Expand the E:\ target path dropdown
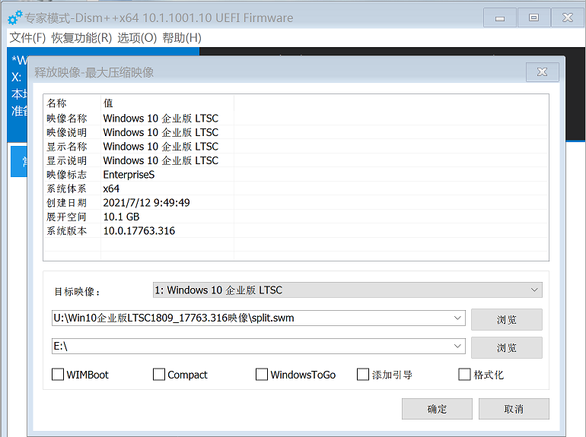Screen dimensions: 586x437 point(457,347)
